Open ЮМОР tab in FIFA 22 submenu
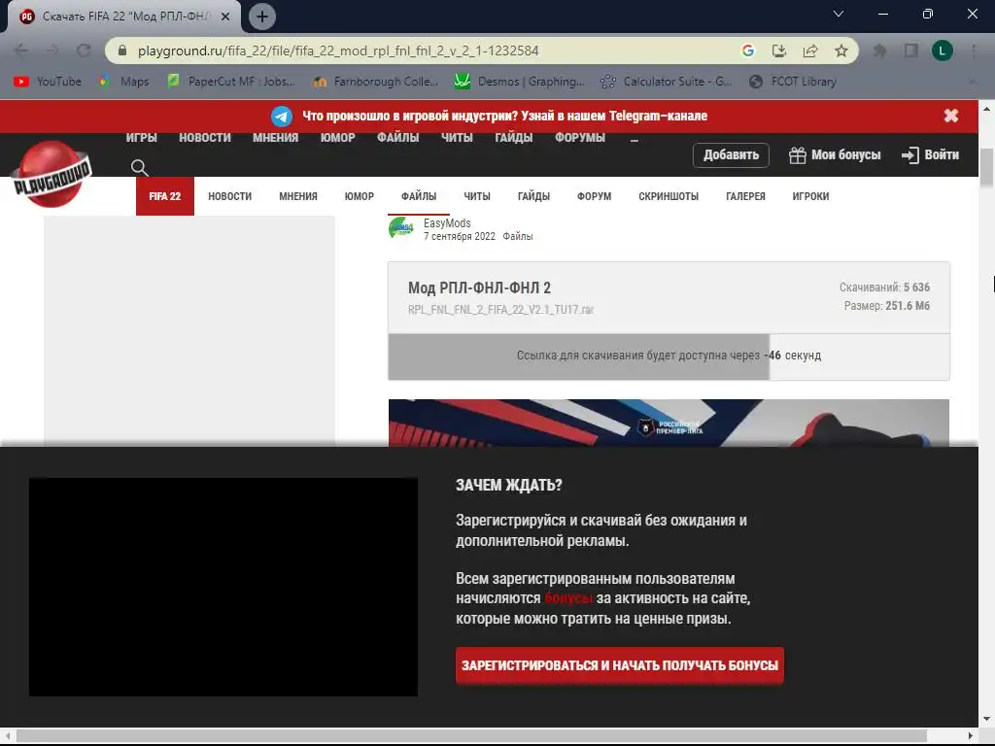Viewport: 995px width, 746px height. click(x=360, y=196)
